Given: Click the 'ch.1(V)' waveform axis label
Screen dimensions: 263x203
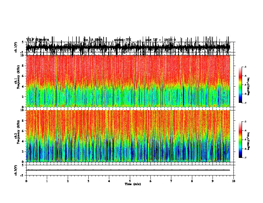Looking at the screenshot, I should coord(16,47).
